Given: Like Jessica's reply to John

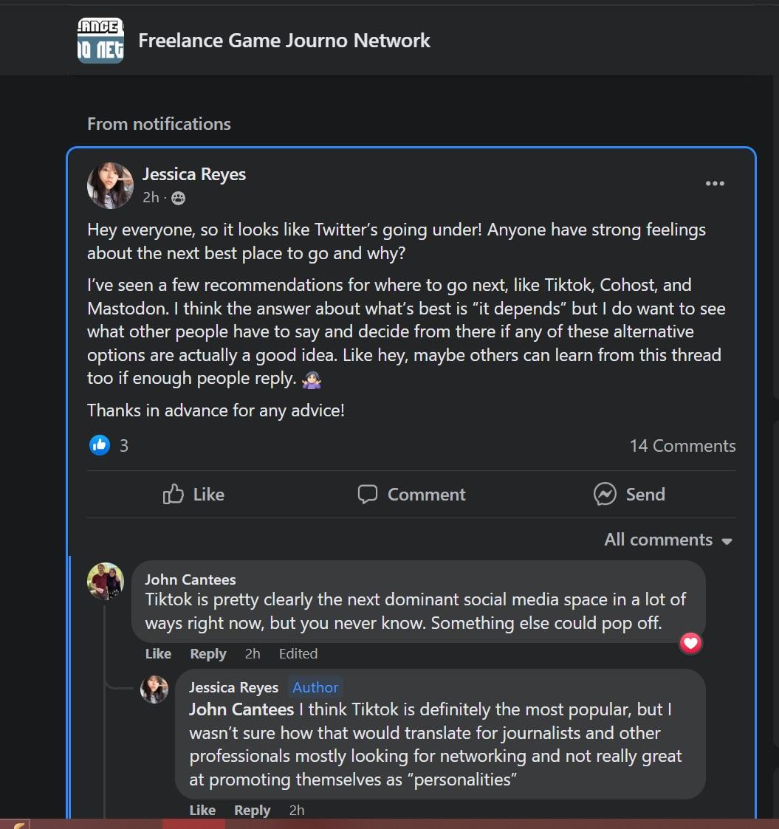Looking at the screenshot, I should 202,810.
